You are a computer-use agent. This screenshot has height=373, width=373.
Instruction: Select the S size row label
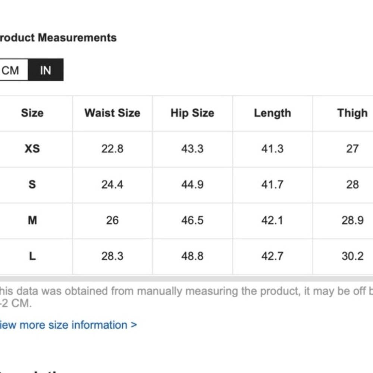(x=32, y=185)
